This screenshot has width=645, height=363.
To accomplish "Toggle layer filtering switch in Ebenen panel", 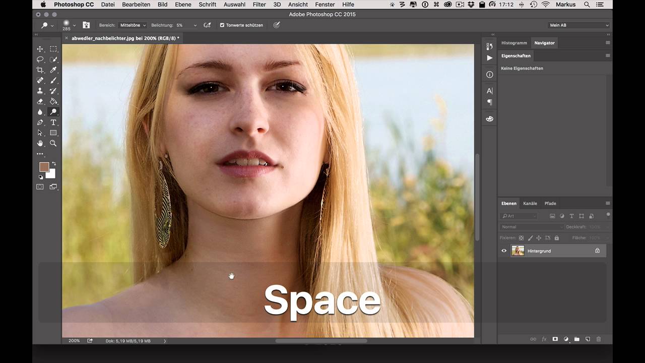I will [x=608, y=215].
